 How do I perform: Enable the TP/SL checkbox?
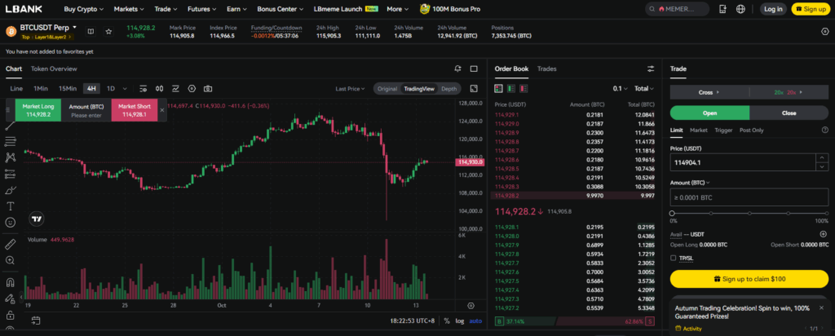[x=674, y=258]
